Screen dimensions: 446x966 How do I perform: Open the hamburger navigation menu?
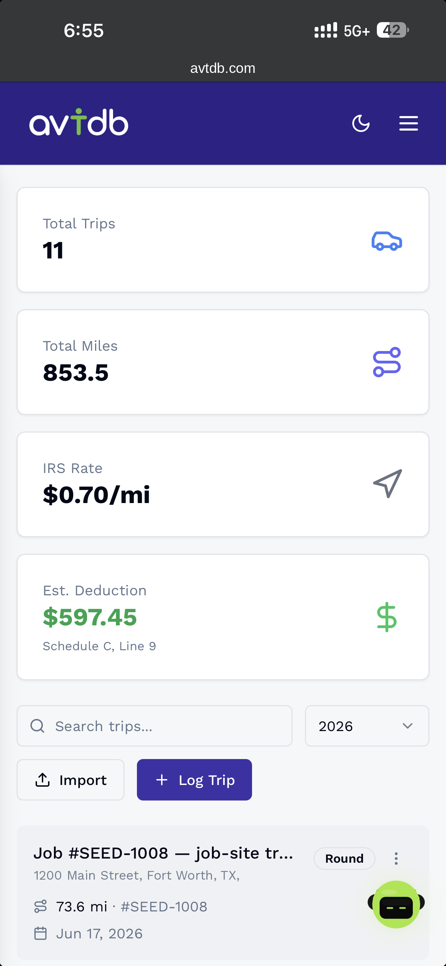[x=408, y=123]
